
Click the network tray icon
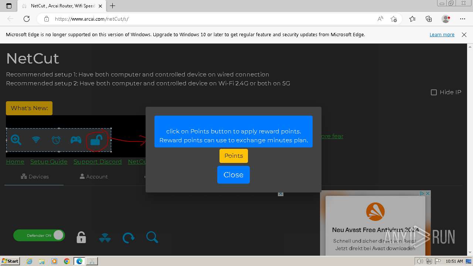(429, 261)
